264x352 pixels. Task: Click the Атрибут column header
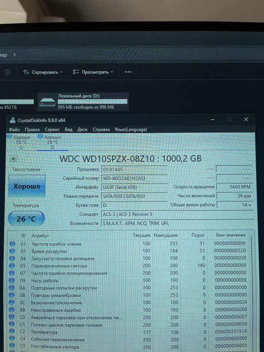(x=40, y=236)
